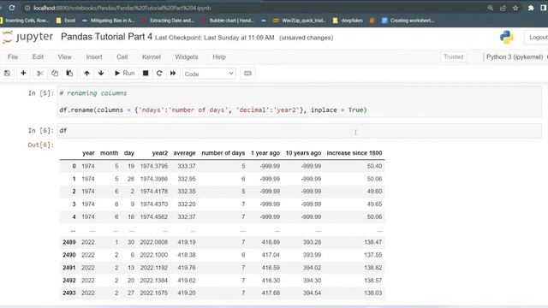Open Creating worksheet bookmark

click(408, 21)
